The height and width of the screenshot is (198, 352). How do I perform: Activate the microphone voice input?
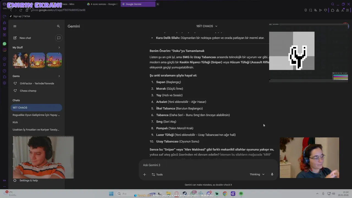[x=272, y=174]
